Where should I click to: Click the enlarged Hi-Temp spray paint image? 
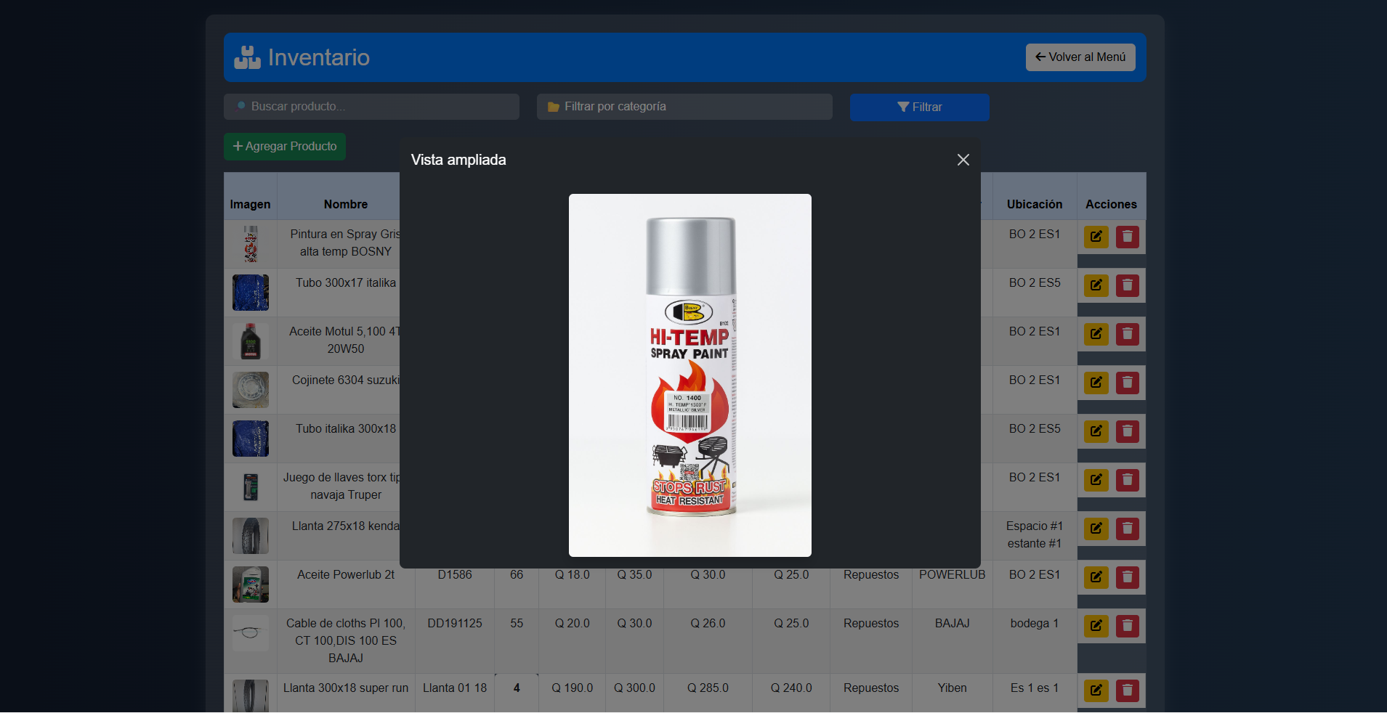pyautogui.click(x=690, y=375)
